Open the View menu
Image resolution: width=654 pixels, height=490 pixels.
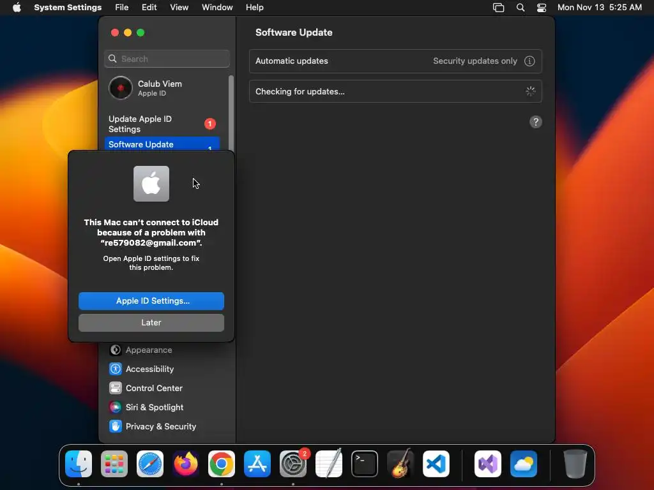tap(179, 7)
